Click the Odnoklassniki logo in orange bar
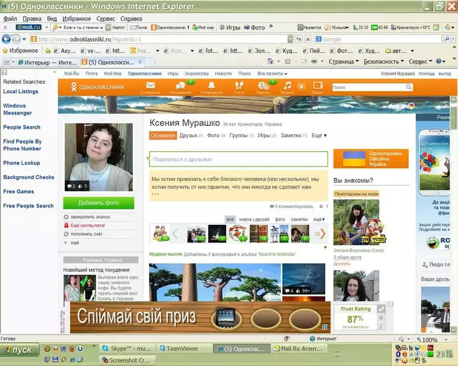The image size is (458, 366). pyautogui.click(x=97, y=87)
